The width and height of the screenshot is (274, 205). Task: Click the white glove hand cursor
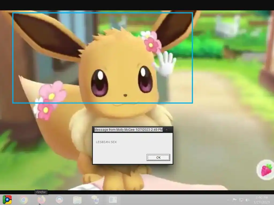tap(166, 64)
